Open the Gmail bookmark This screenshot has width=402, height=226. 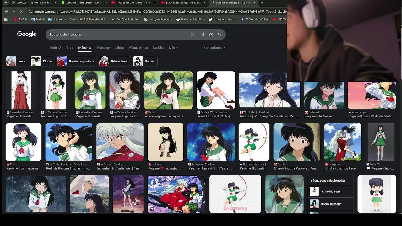70,19
